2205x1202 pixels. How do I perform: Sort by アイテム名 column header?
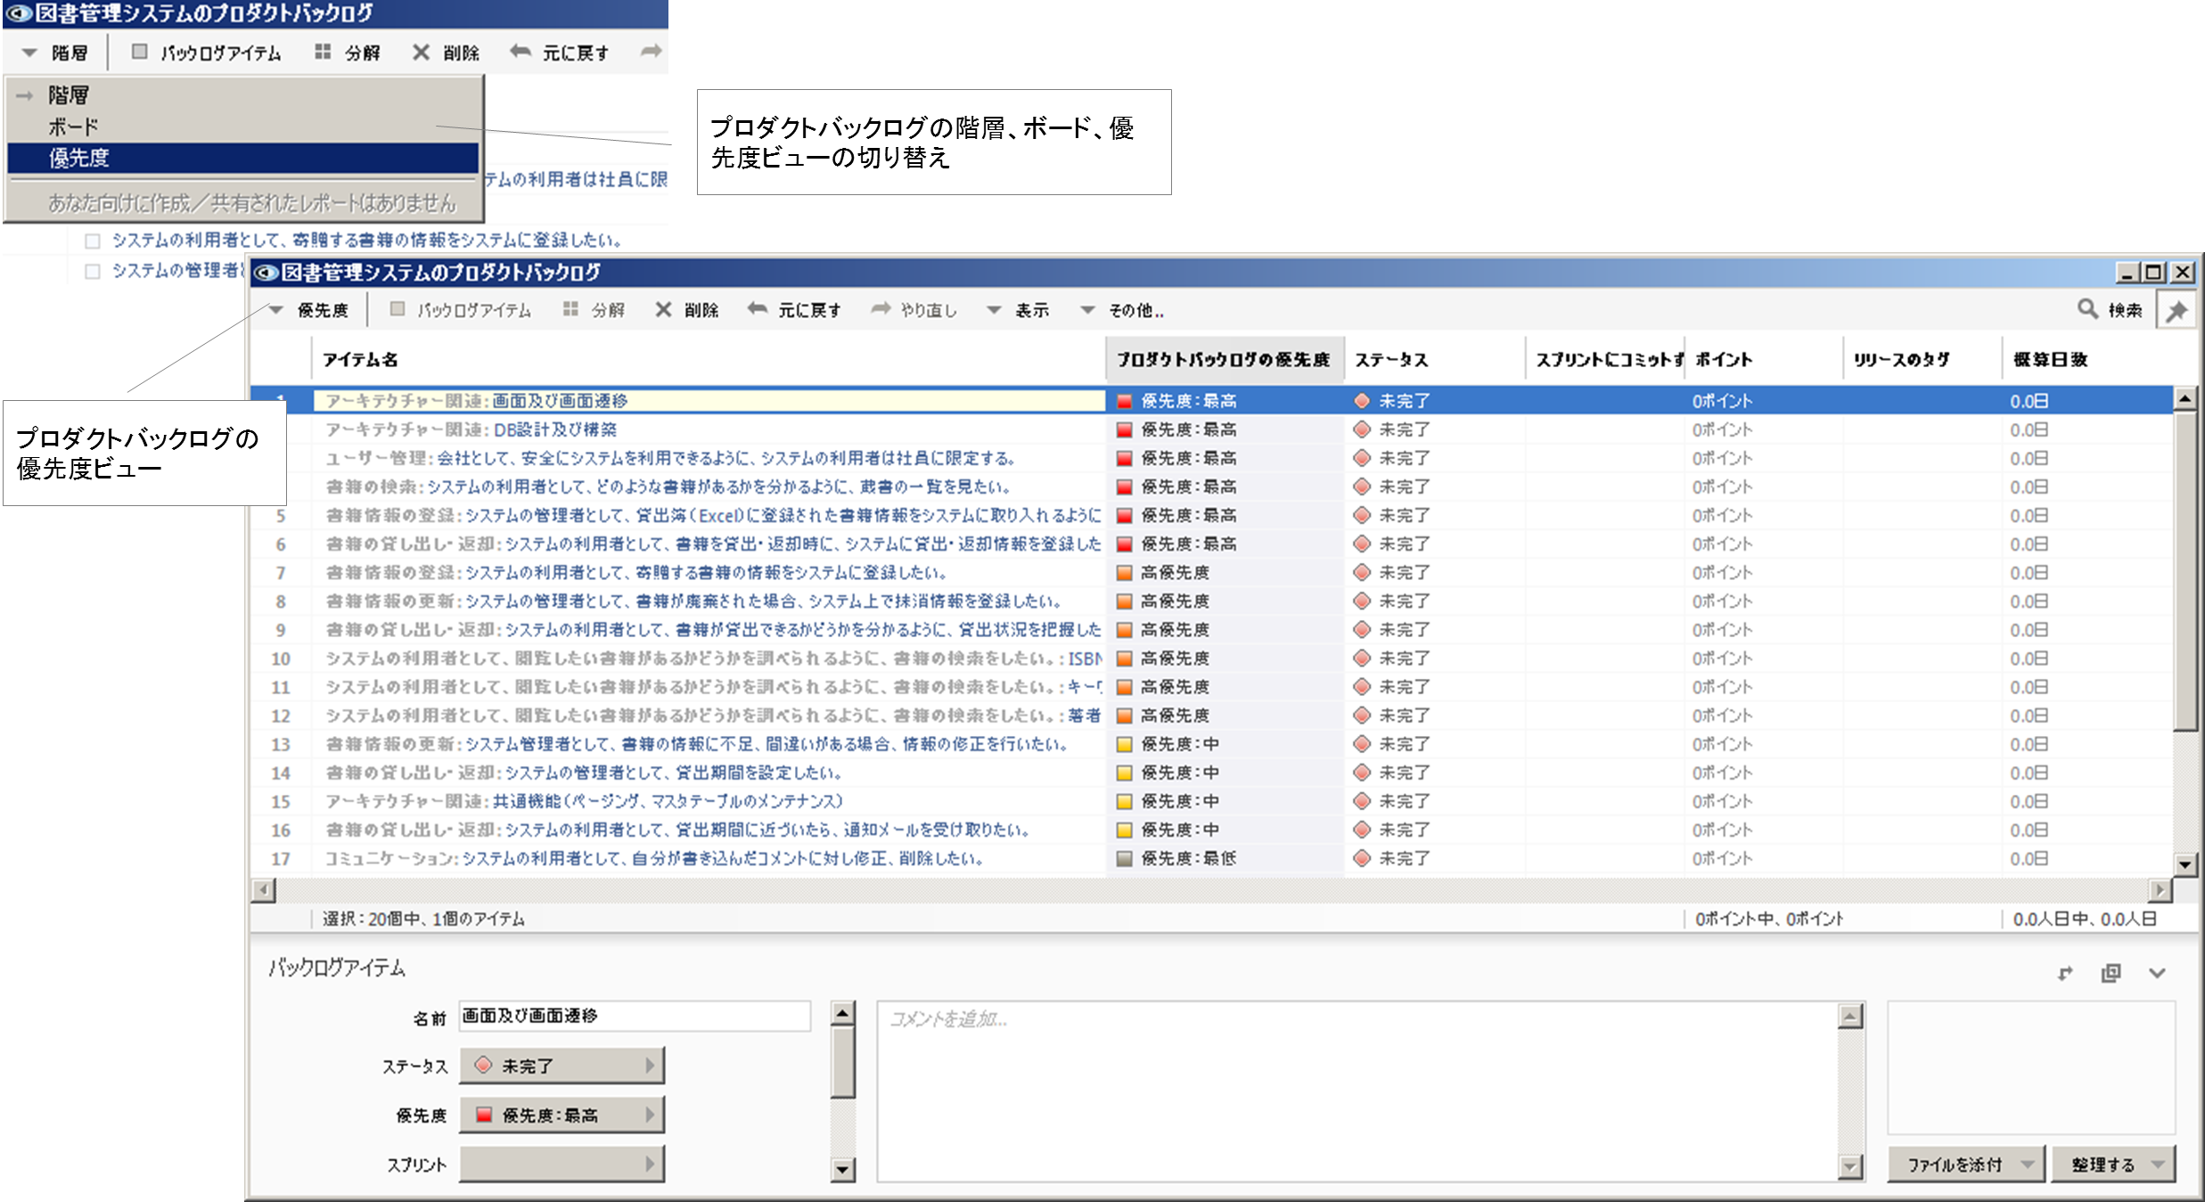click(709, 360)
